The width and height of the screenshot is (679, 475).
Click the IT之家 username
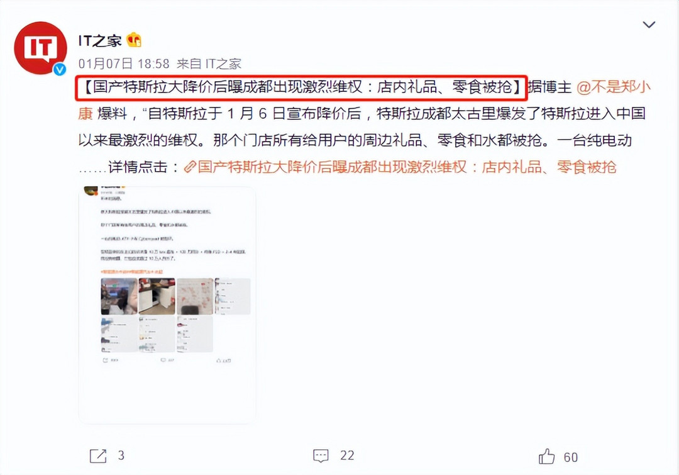[x=100, y=41]
